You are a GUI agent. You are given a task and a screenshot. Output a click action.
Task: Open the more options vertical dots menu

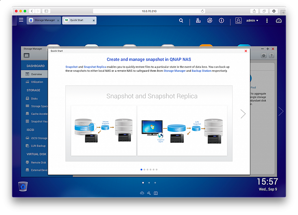coord(267,21)
